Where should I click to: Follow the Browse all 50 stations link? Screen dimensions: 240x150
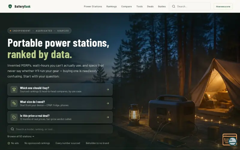coord(21,136)
